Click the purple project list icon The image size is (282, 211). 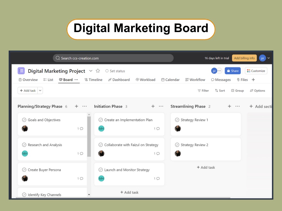point(21,71)
